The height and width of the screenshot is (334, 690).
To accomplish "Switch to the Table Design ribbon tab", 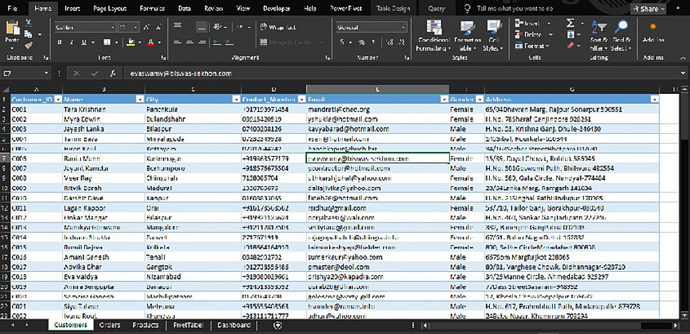I will pyautogui.click(x=393, y=9).
